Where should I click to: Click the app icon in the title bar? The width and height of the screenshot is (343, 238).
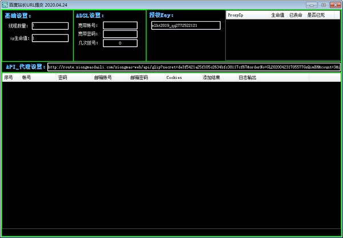(x=5, y=4)
